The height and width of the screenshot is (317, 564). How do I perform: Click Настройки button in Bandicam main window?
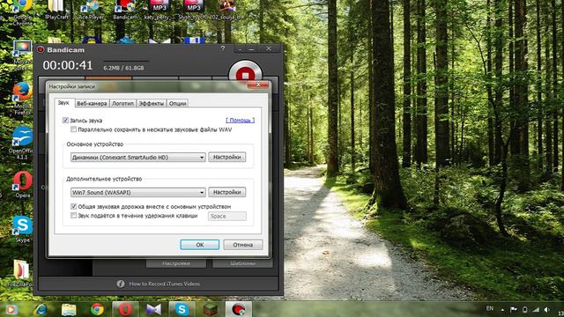click(x=176, y=263)
